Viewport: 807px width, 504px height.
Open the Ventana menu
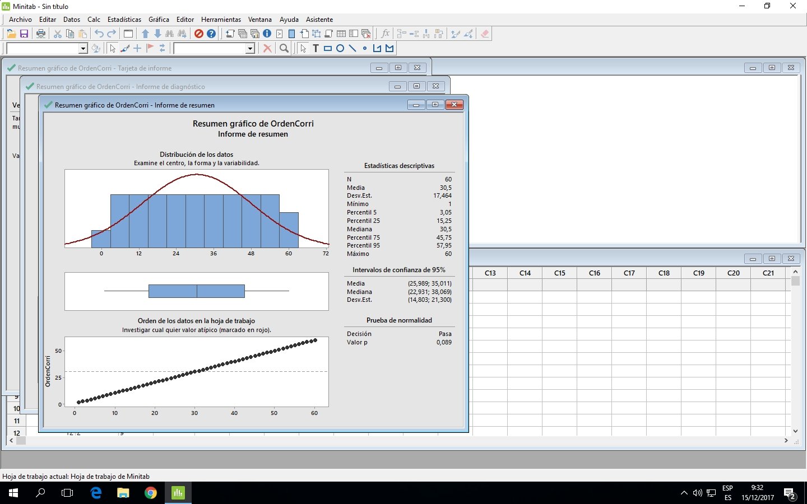click(x=260, y=20)
